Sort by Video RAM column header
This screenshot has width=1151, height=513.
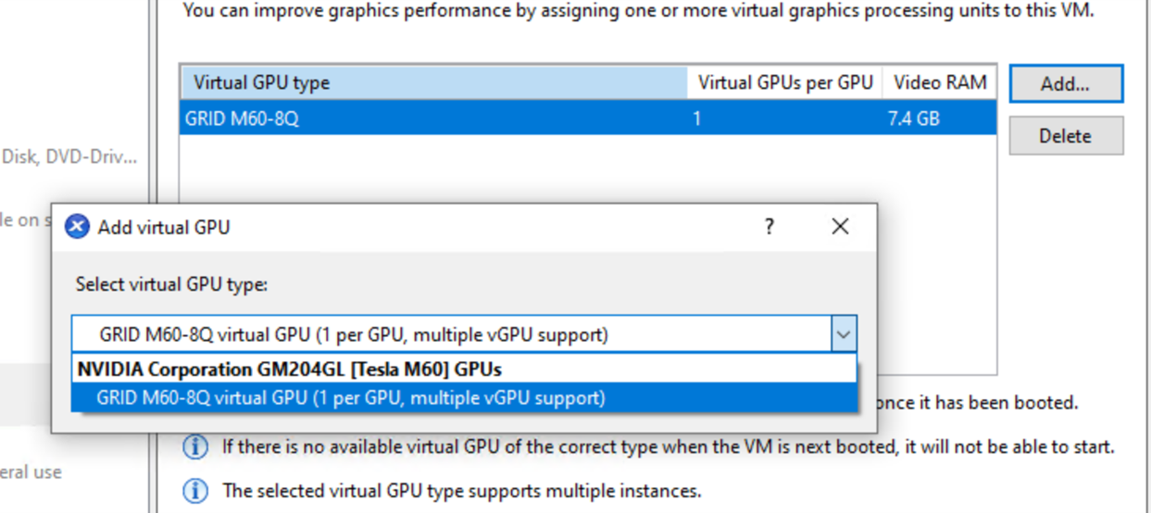(x=940, y=82)
